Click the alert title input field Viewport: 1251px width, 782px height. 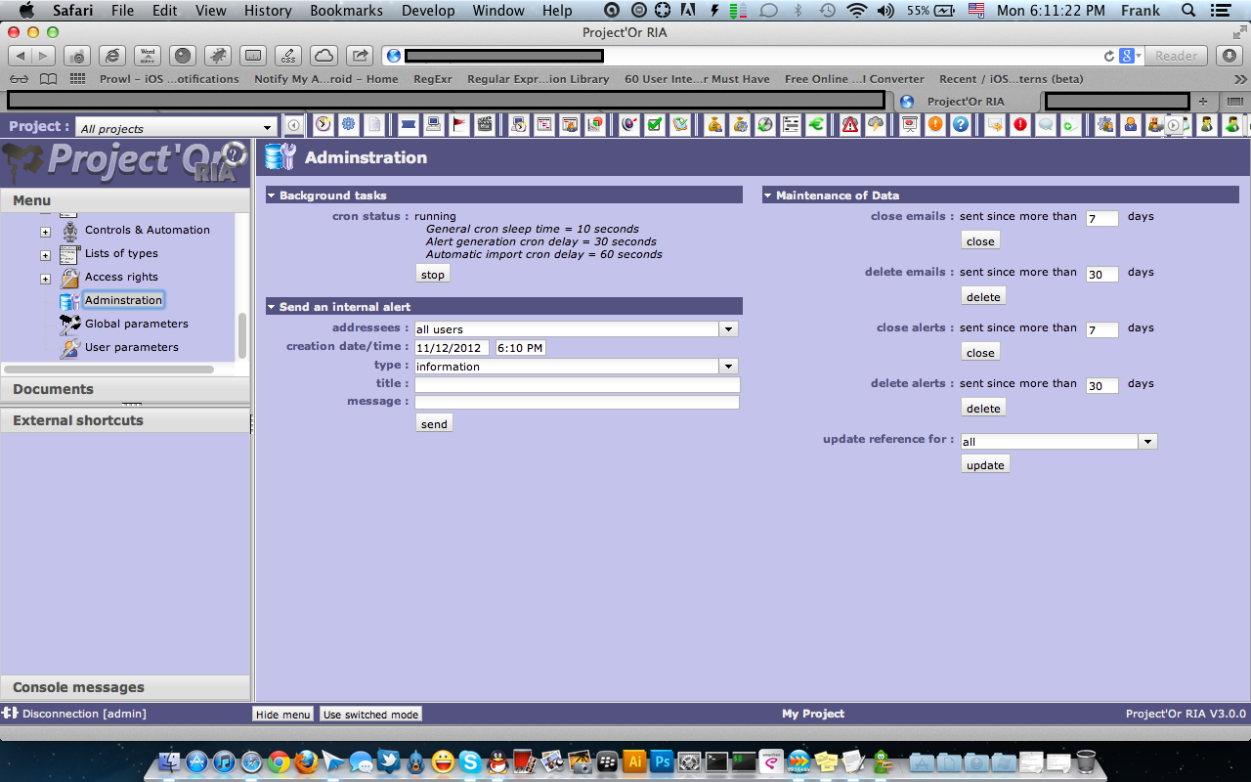click(x=577, y=385)
